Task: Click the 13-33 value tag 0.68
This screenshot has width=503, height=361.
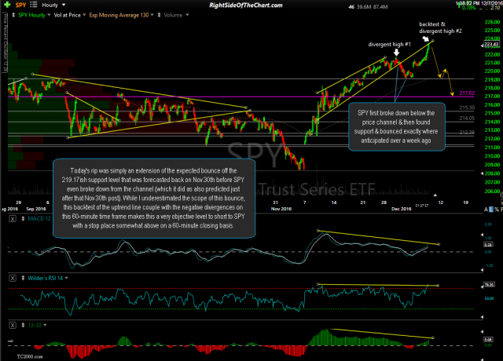Action: [488, 340]
